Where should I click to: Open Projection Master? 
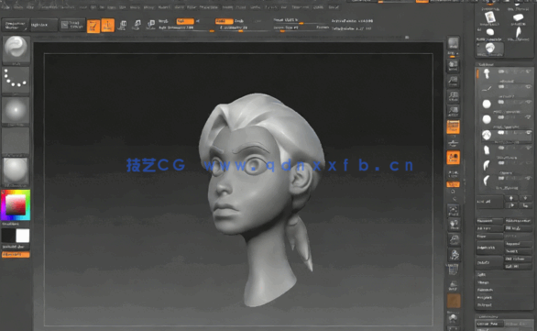pos(16,25)
